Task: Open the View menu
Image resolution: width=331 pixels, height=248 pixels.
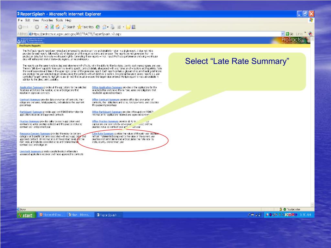Action: point(36,20)
